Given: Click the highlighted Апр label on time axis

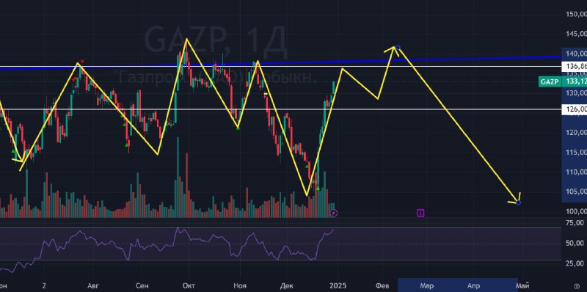Looking at the screenshot, I should point(473,285).
